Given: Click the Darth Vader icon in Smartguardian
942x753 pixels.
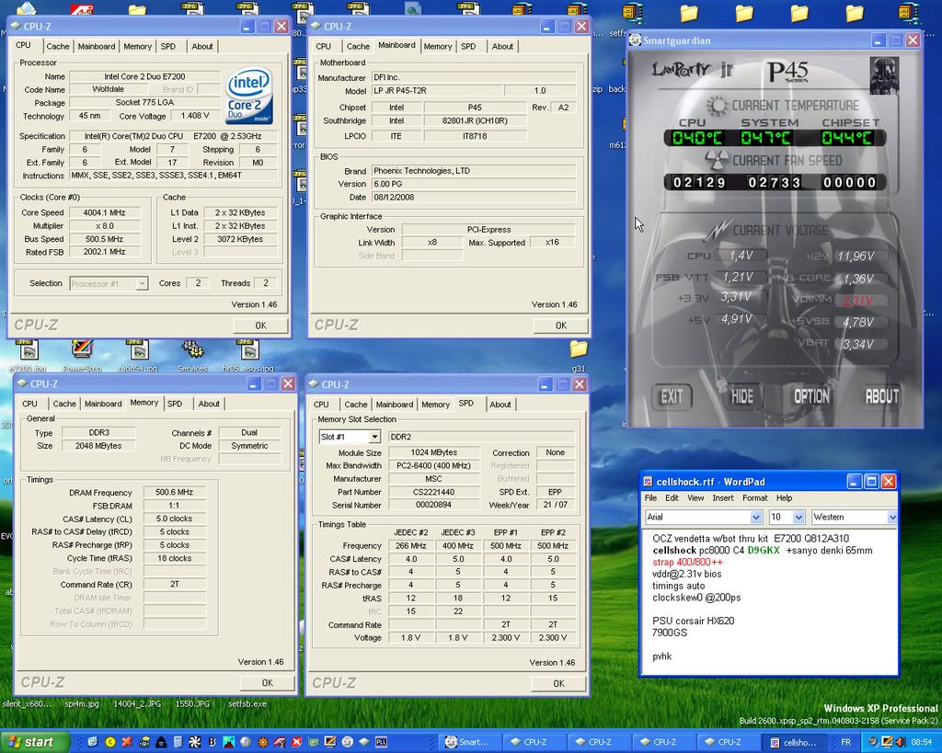Looking at the screenshot, I should 883,75.
